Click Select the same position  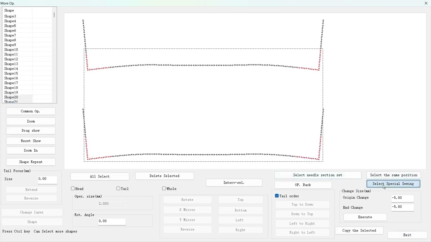(394, 175)
